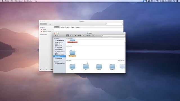Select the All Files filter in CodeKit
The image size is (180, 101).
[x=57, y=27]
